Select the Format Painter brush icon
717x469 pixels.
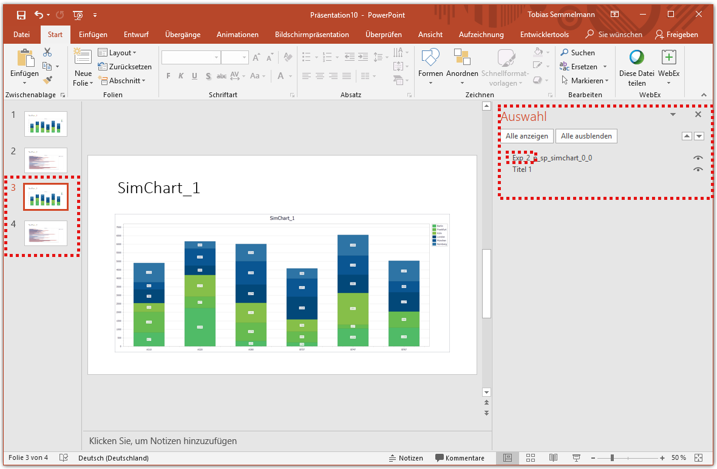coord(47,80)
